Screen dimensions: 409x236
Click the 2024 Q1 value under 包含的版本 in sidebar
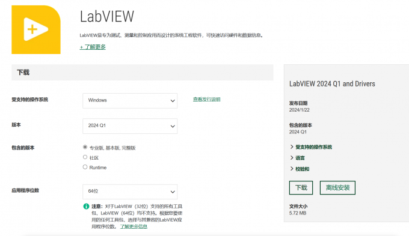coord(298,132)
